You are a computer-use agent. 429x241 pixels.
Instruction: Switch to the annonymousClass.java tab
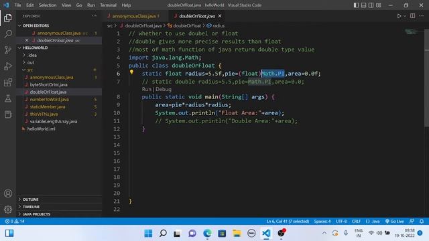pyautogui.click(x=134, y=16)
